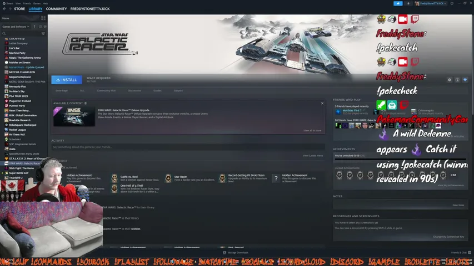Open the Discussions link
The width and height of the screenshot is (474, 266).
point(134,90)
